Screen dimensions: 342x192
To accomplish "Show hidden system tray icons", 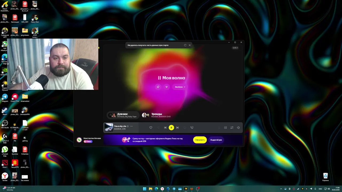I will pyautogui.click(x=281, y=189).
